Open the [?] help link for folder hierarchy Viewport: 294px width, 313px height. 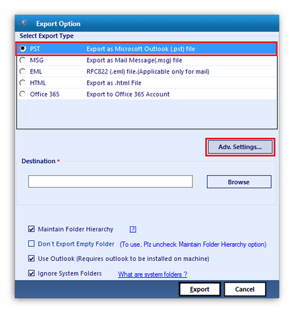pos(133,229)
